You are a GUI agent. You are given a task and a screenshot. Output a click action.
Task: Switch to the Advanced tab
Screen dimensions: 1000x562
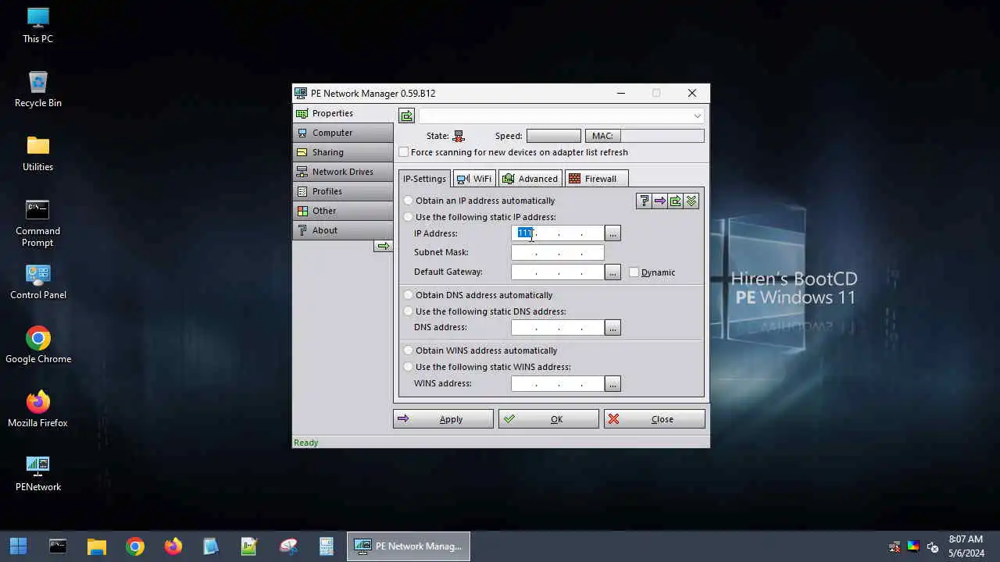coord(530,179)
